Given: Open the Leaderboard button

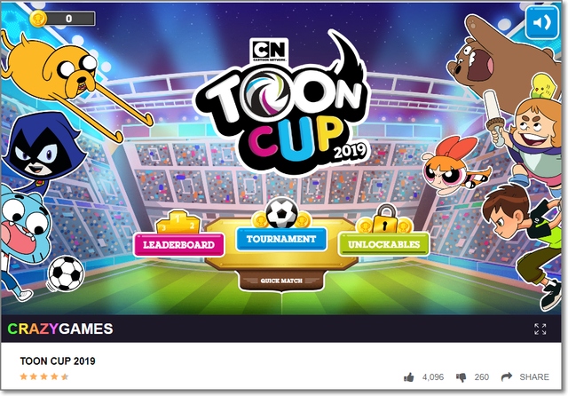Looking at the screenshot, I should [x=179, y=244].
